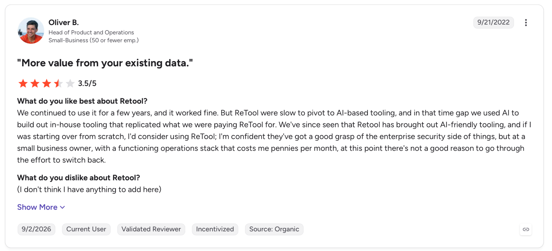Screen dimensions: 552x251
Task: Click the second filled rating star
Action: pos(35,84)
